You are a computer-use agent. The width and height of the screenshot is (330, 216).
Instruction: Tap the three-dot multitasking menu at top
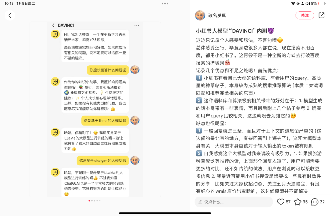tap(165, 3)
